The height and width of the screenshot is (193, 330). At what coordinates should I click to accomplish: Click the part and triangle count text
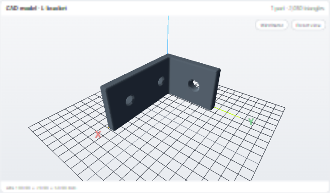point(298,8)
